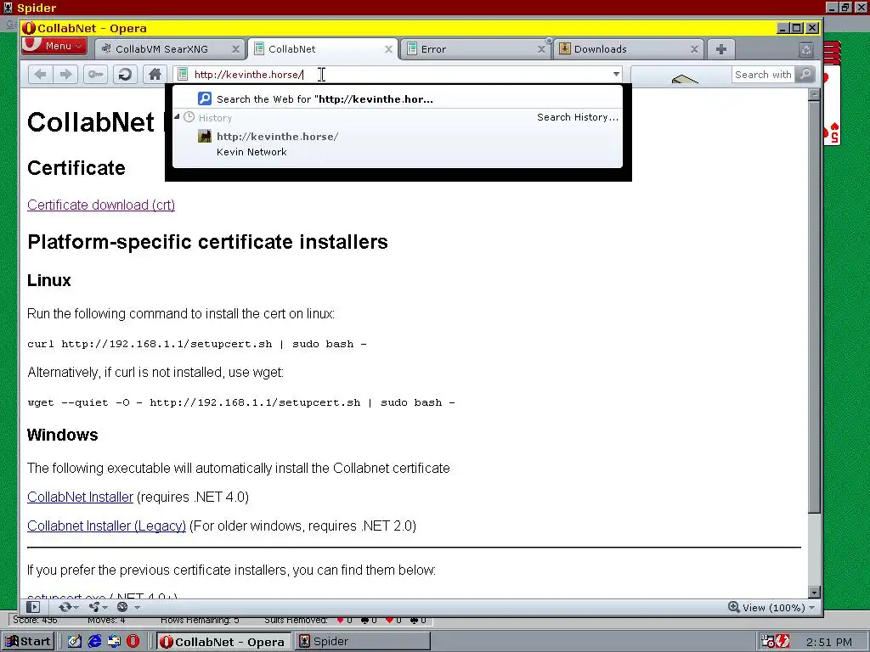Click the History clock icon

(x=189, y=117)
